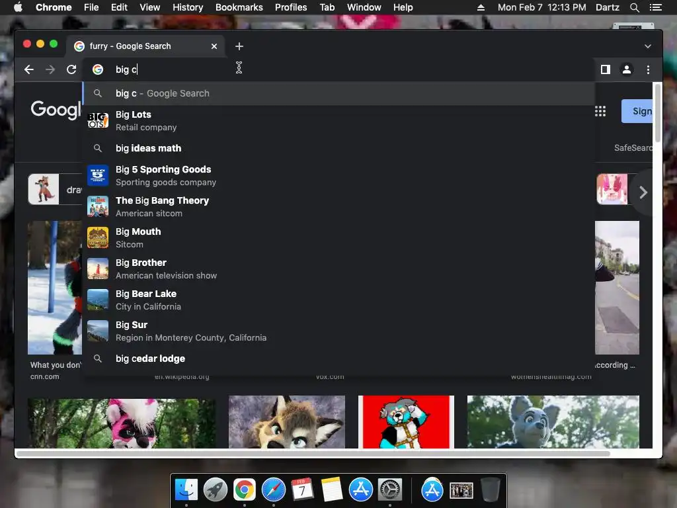Open the Chrome side panel
The image size is (677, 508).
606,69
